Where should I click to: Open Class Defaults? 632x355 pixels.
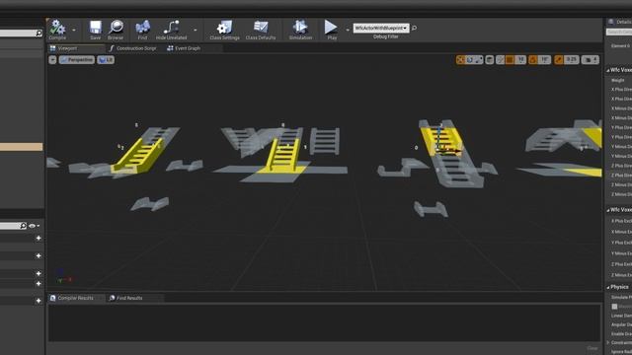[261, 30]
